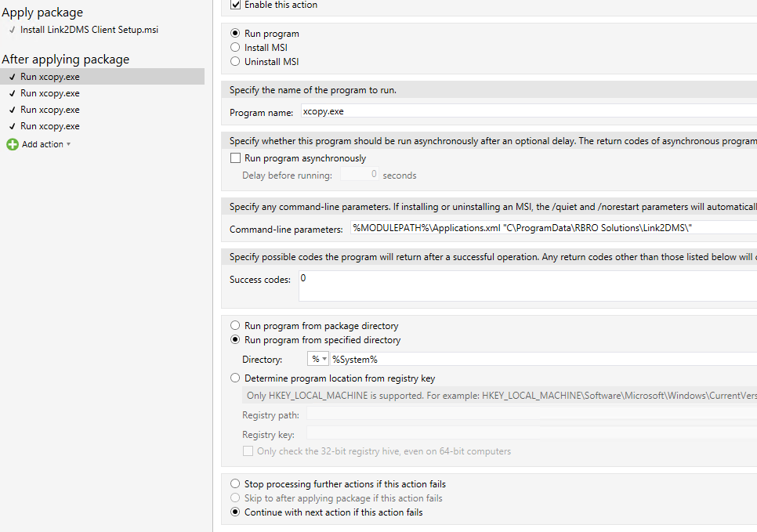Image resolution: width=757 pixels, height=532 pixels.
Task: Select the Run program radio option
Action: click(235, 34)
